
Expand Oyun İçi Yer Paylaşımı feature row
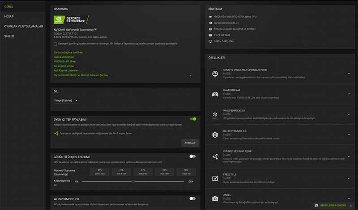click(349, 156)
